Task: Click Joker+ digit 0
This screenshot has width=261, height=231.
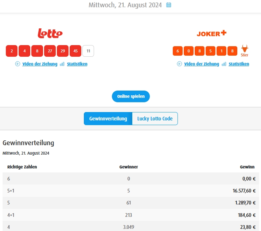Action: (188, 51)
